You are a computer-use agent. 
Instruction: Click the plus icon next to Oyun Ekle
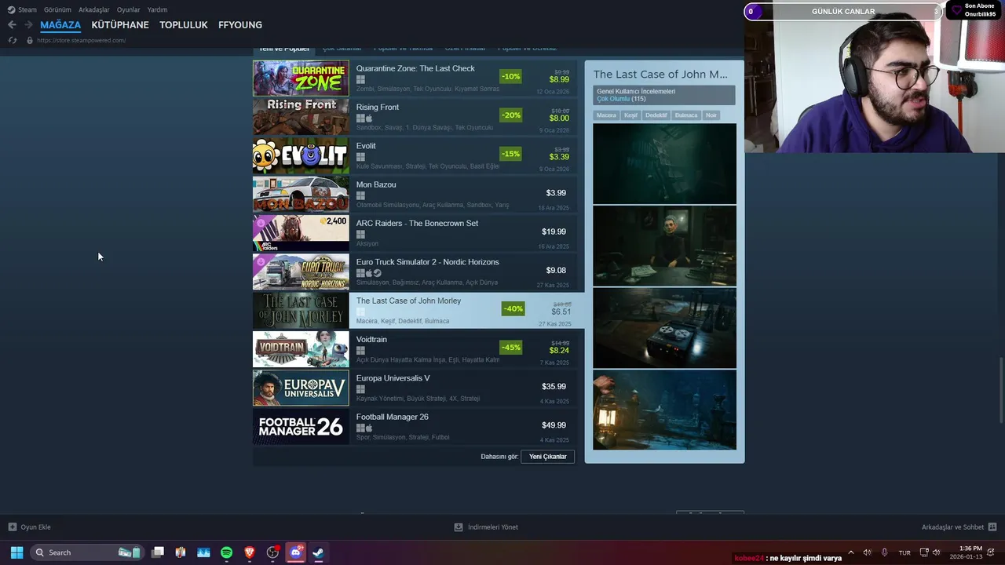(x=12, y=527)
